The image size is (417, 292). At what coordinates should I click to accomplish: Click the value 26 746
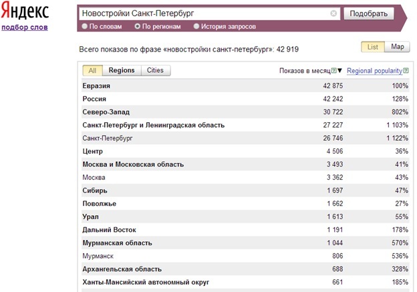(x=333, y=138)
